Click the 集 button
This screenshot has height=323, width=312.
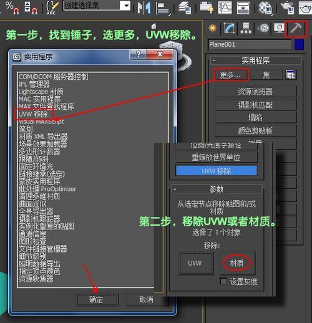point(266,75)
